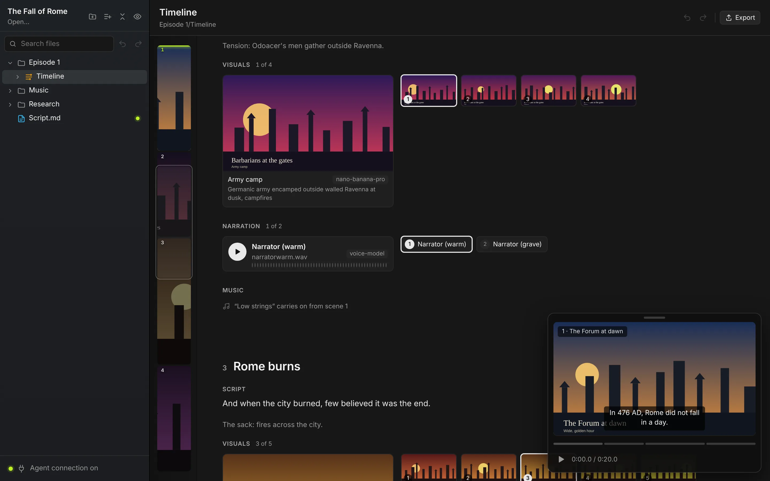Click the redo arrow next to Export
The height and width of the screenshot is (481, 770).
703,17
